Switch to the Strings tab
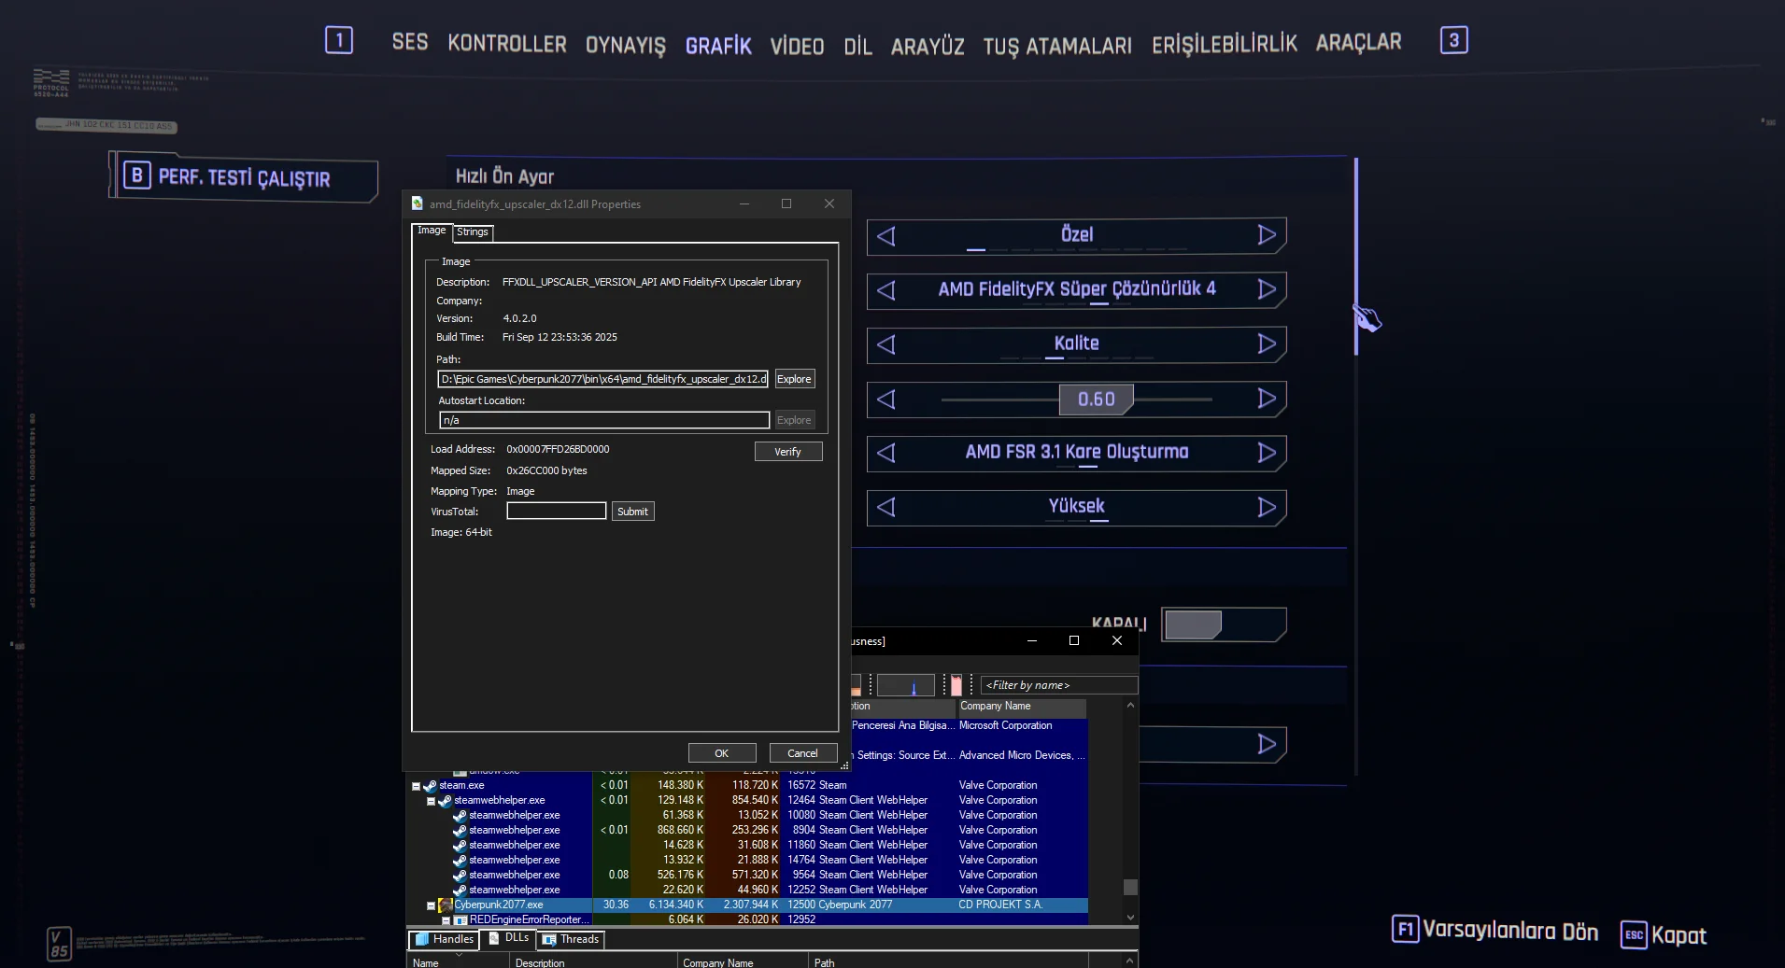 [x=473, y=232]
